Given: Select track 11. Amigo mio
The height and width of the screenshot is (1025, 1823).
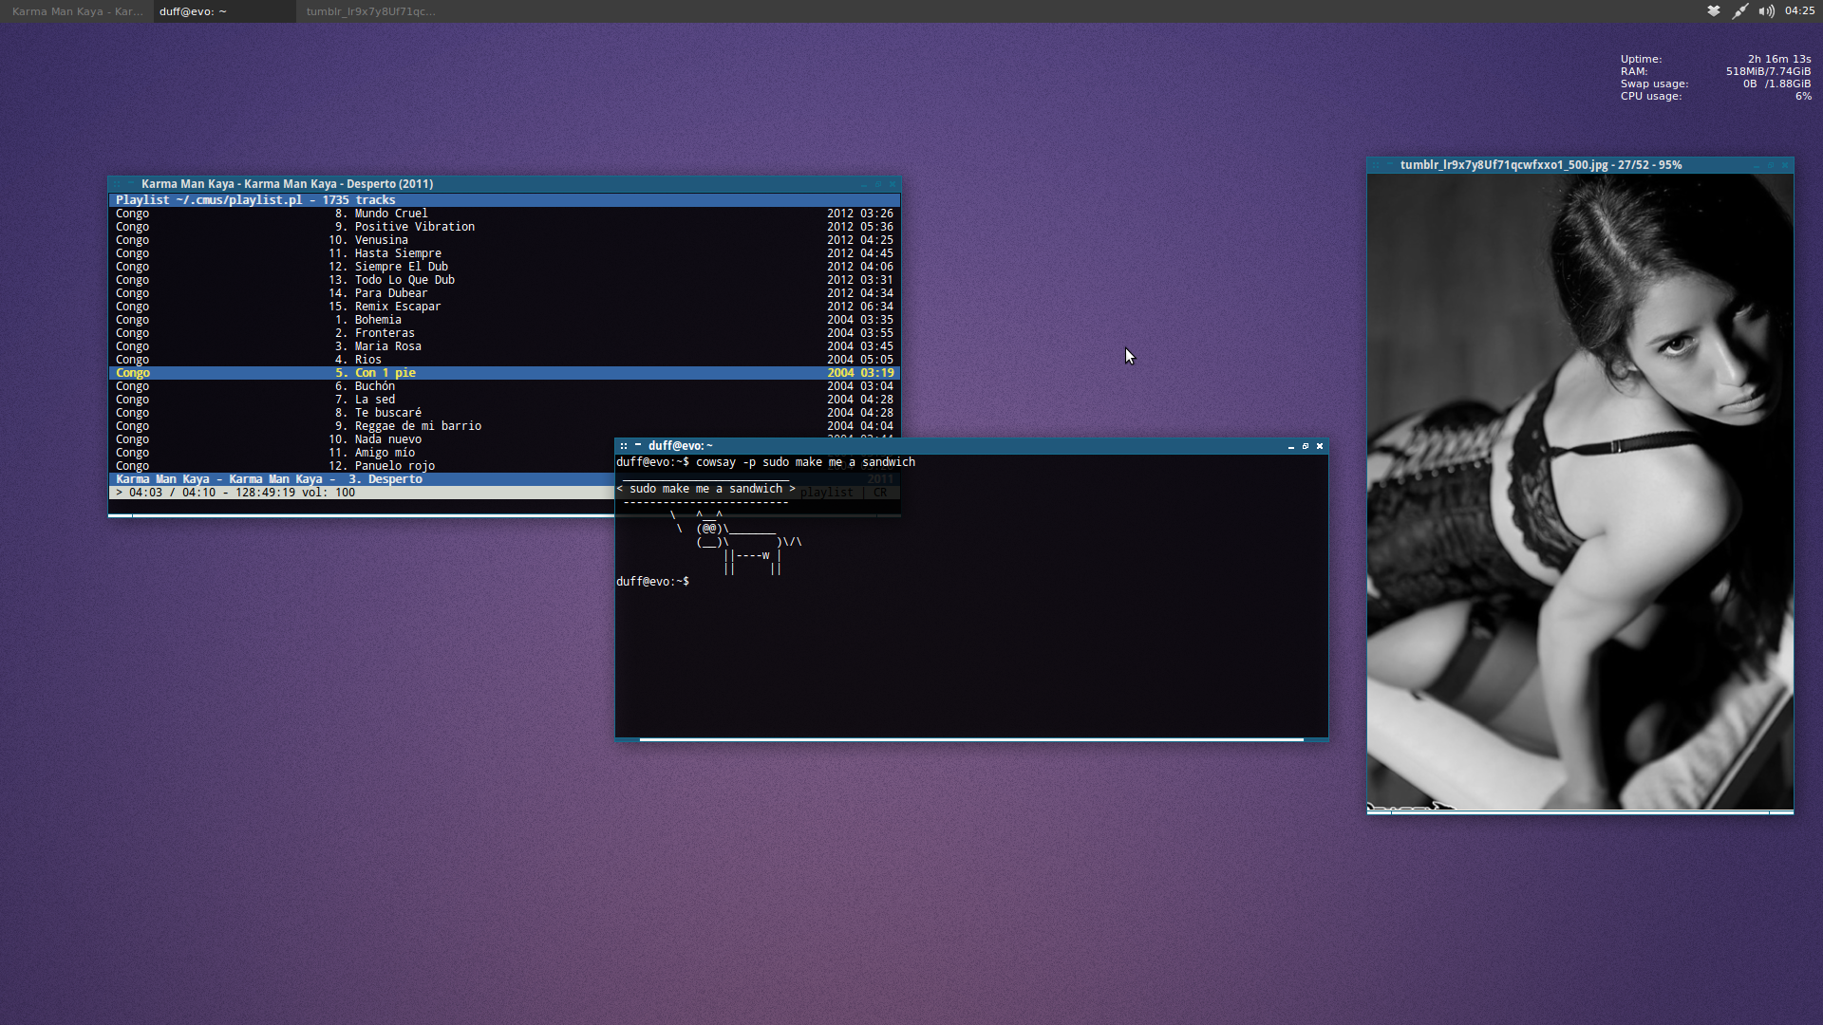Looking at the screenshot, I should tap(362, 453).
